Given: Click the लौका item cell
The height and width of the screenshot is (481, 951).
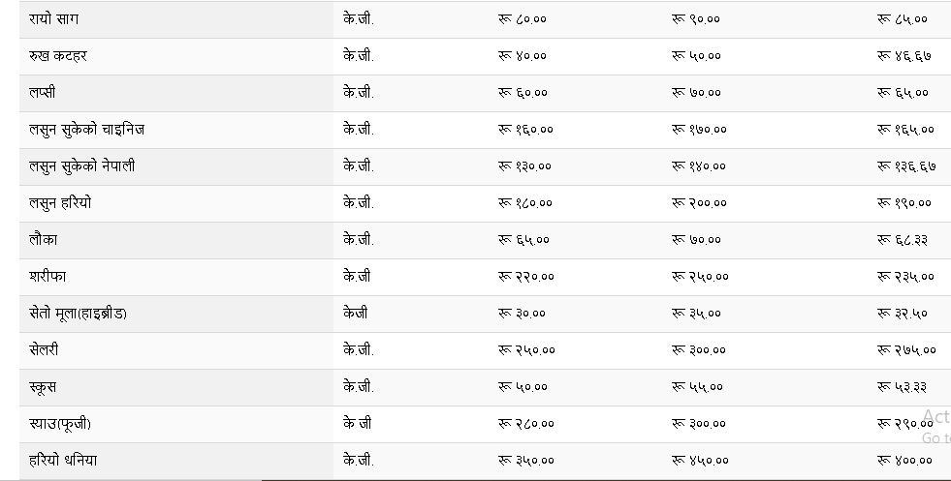Looking at the screenshot, I should tap(44, 240).
